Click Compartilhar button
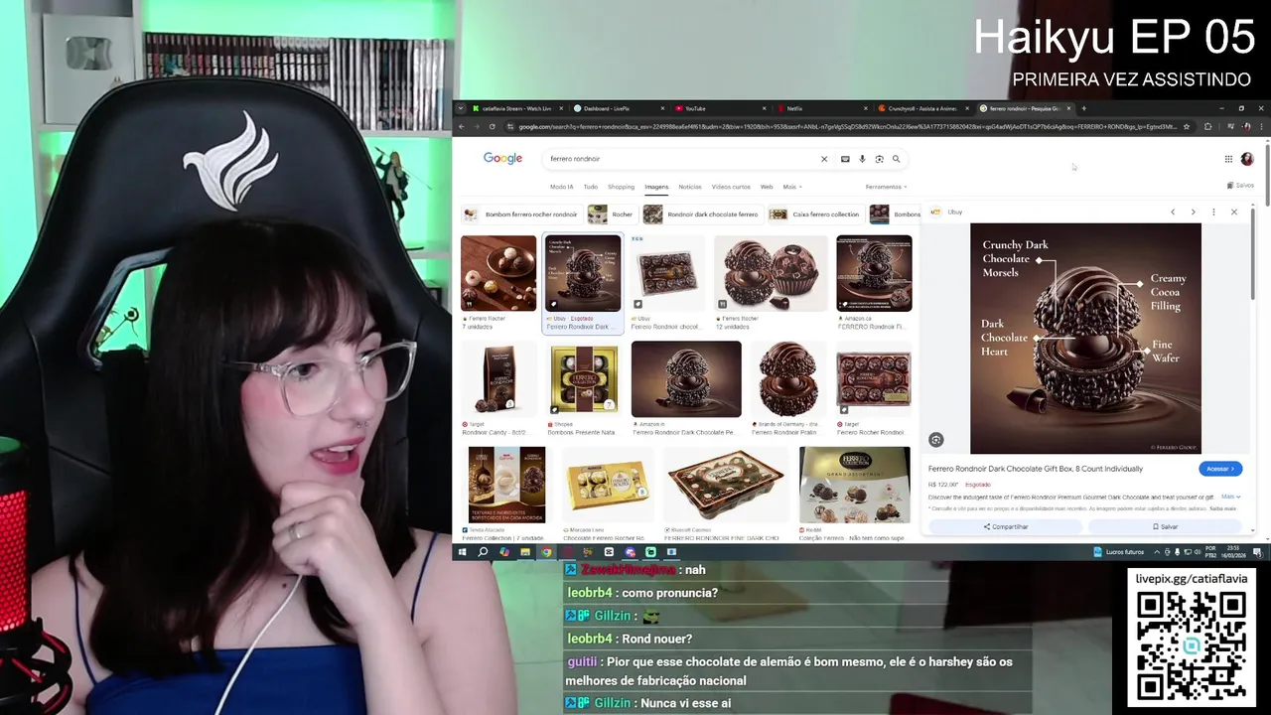 (1005, 526)
